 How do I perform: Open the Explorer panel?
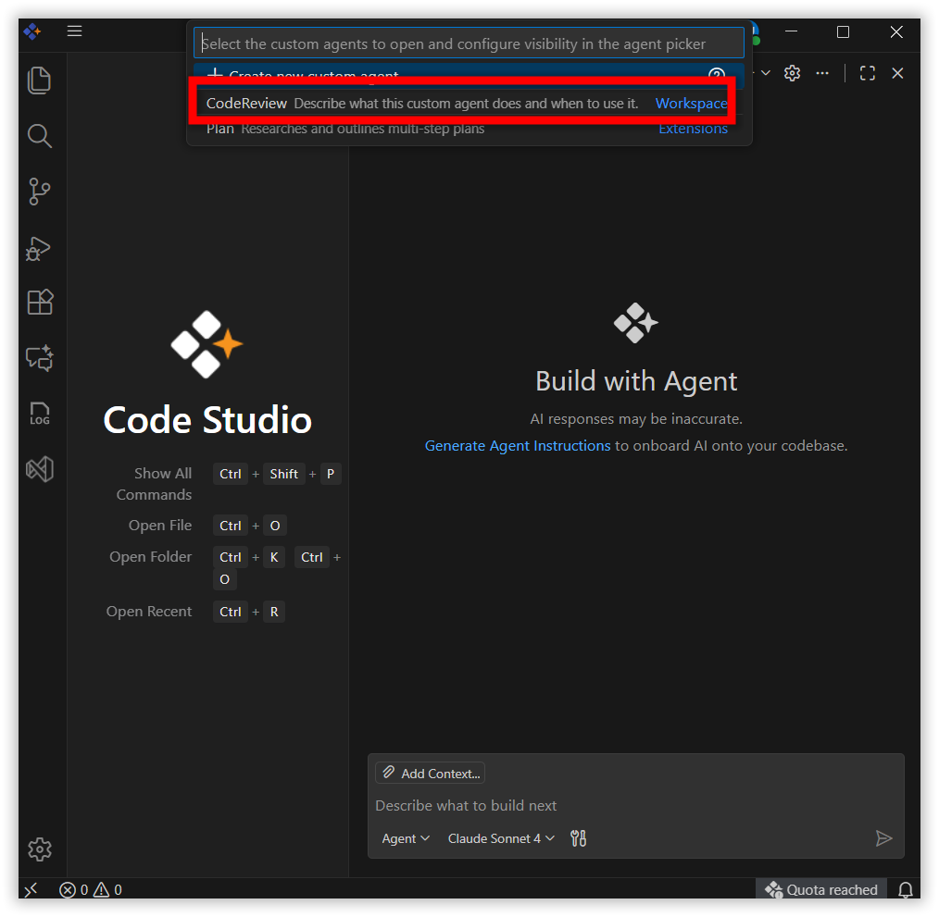(39, 81)
